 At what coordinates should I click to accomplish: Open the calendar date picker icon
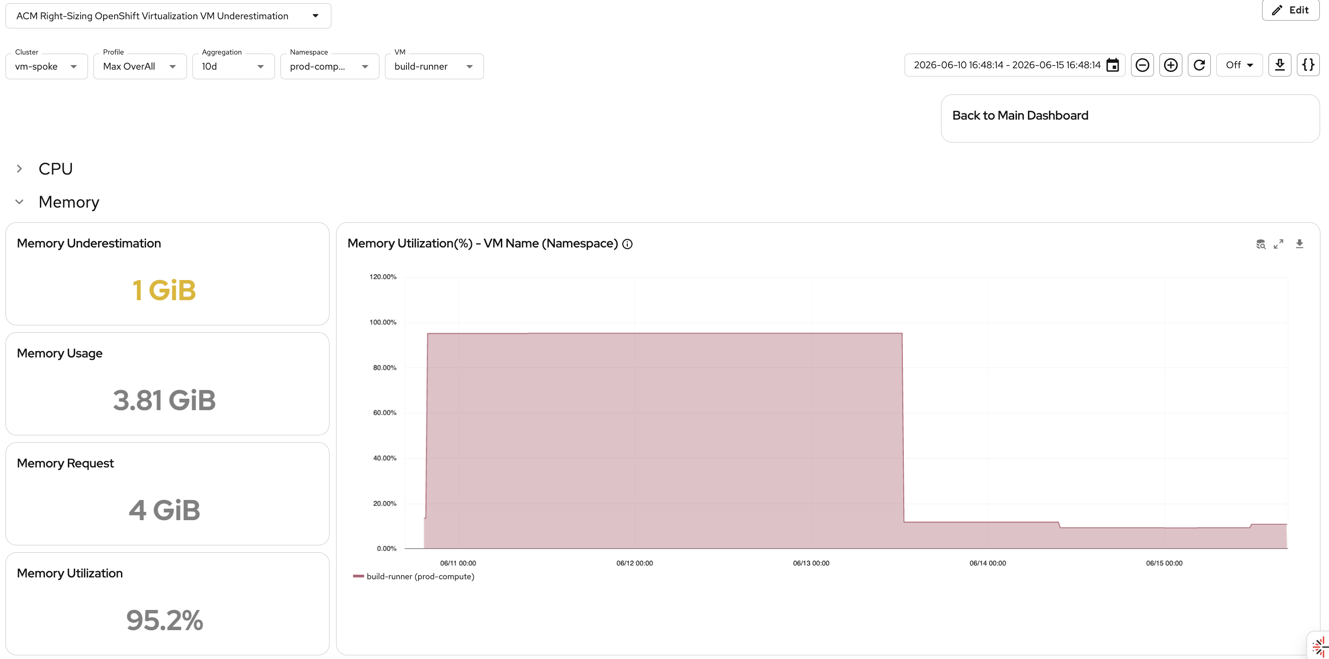(1113, 65)
